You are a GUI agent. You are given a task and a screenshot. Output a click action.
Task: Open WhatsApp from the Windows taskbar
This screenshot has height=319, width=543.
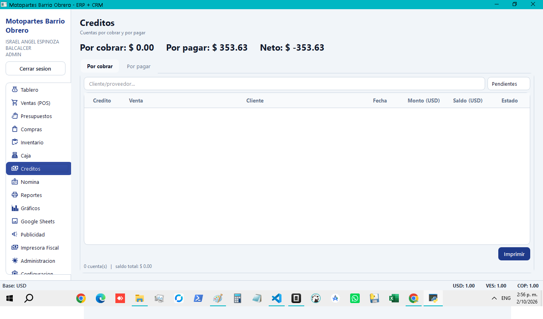coord(355,298)
